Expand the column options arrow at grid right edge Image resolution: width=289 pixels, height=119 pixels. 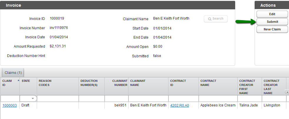pyautogui.click(x=287, y=92)
